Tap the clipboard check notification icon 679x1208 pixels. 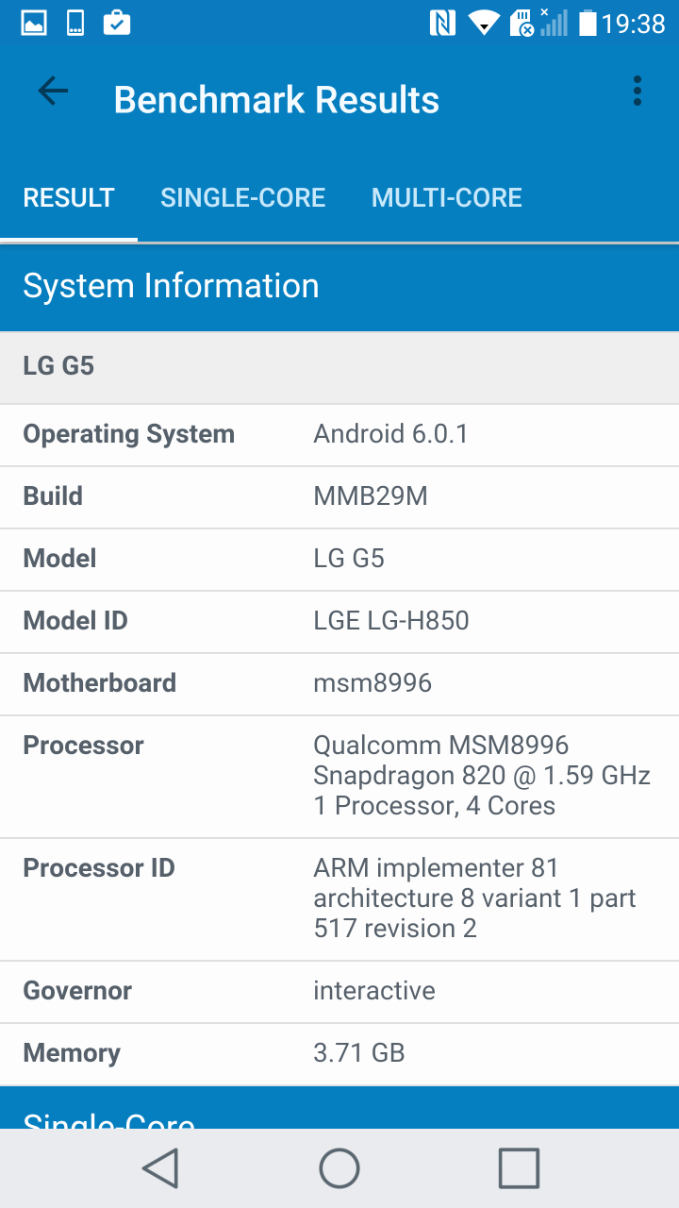click(x=117, y=23)
